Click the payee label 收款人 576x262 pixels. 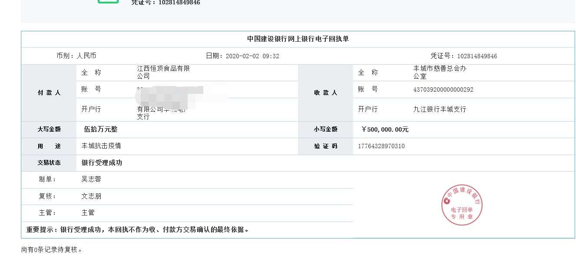click(325, 93)
